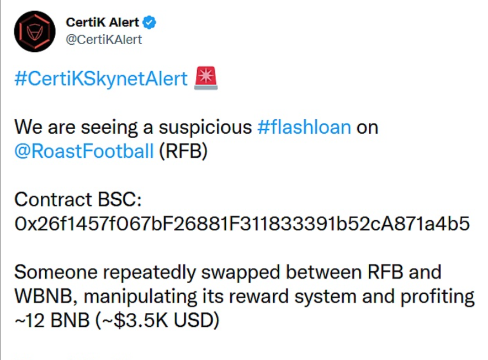Click the blue verified checkmark badge
Viewport: 488px width, 360px height.
tap(150, 23)
